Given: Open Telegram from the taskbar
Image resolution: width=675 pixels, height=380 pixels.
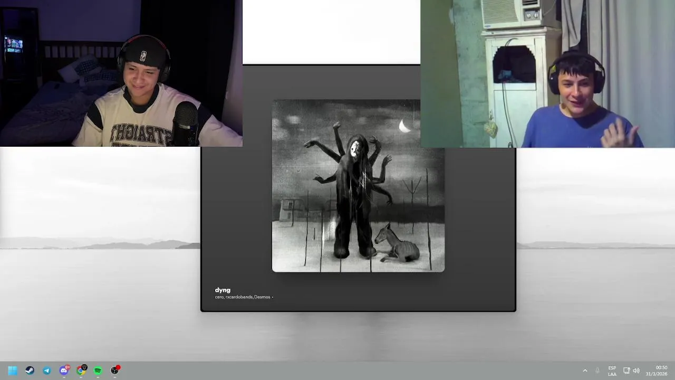Looking at the screenshot, I should click(x=47, y=370).
